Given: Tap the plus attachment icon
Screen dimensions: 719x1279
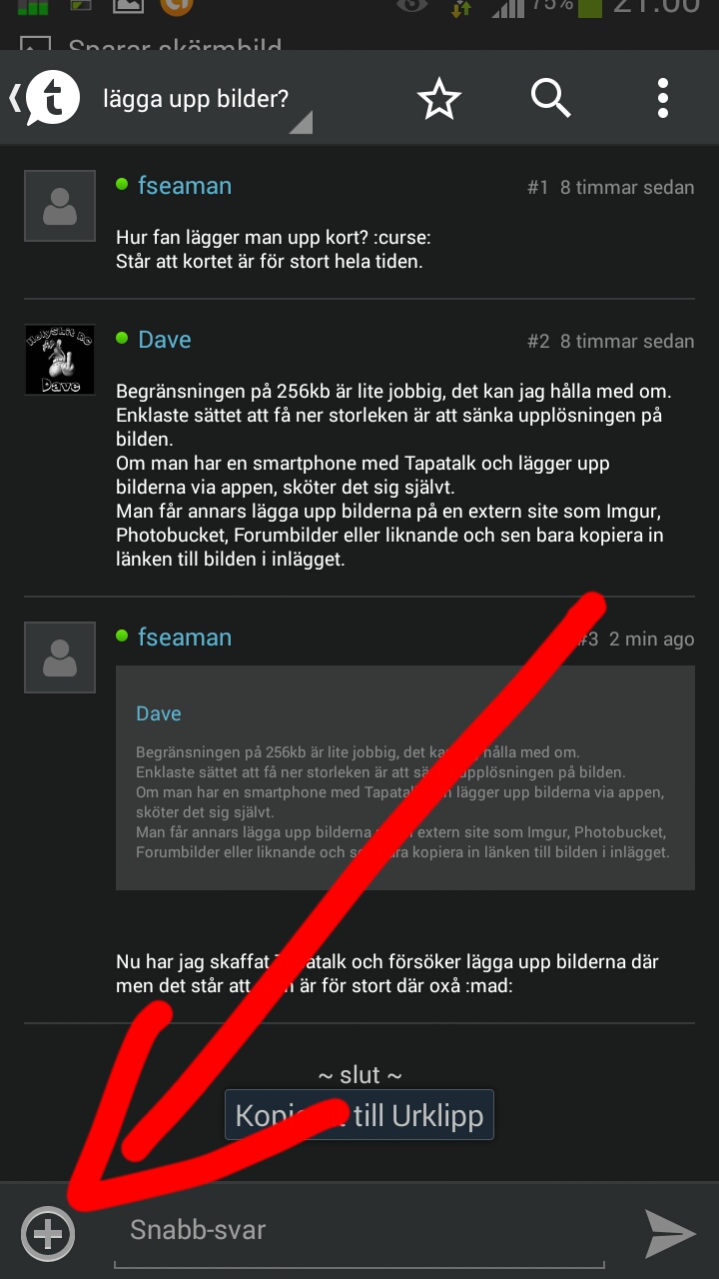Looking at the screenshot, I should pos(48,1233).
